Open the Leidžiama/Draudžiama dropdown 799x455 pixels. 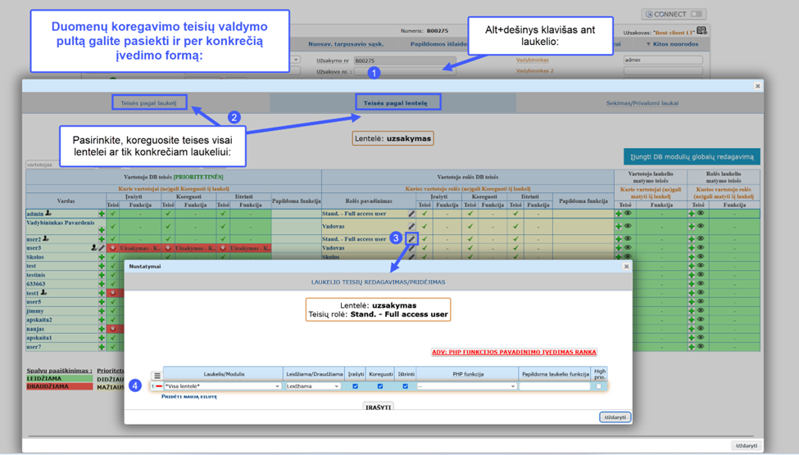[313, 386]
